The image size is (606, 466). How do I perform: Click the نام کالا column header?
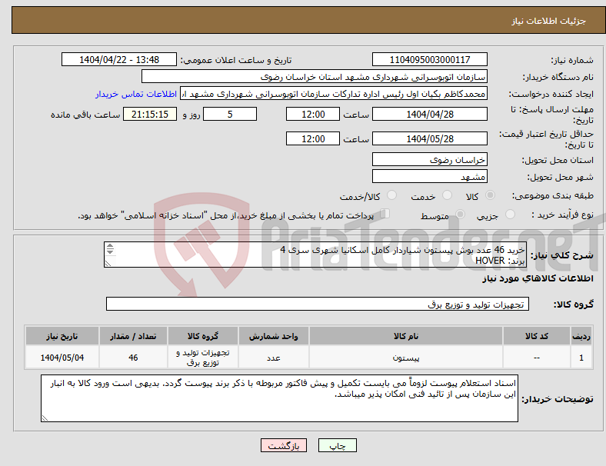[406, 336]
